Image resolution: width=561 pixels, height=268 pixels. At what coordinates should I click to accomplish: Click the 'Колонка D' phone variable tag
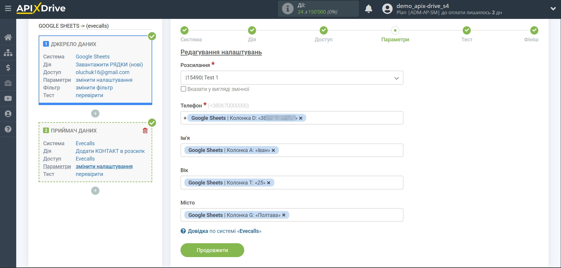click(x=247, y=118)
